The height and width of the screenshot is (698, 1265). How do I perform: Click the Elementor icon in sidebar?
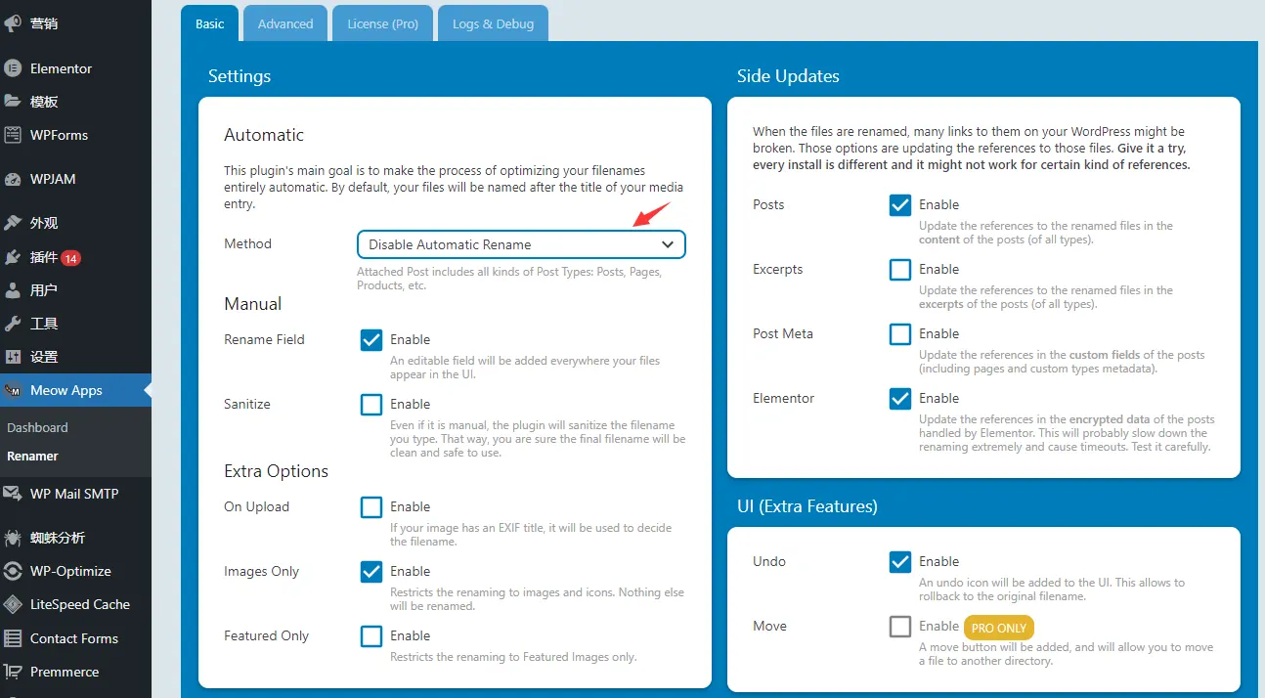click(13, 68)
